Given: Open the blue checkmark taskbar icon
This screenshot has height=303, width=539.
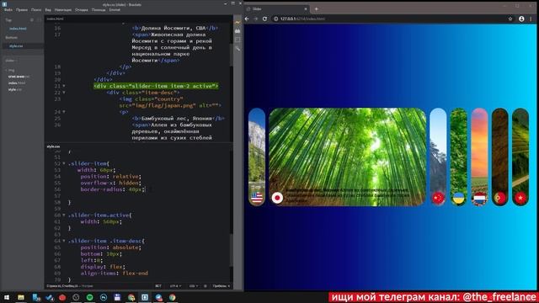Looking at the screenshot, I should (x=49, y=297).
